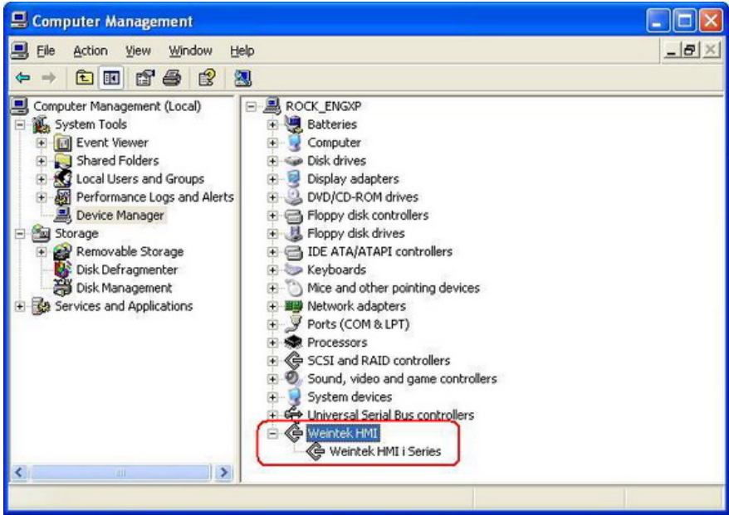The image size is (729, 515).
Task: Toggle the Show/Hide Console Tree icon
Action: click(111, 78)
